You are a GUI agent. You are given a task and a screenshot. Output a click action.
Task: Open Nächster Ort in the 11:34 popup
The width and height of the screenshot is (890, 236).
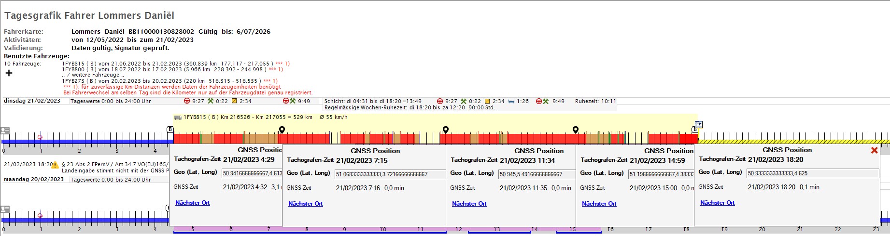coord(469,204)
